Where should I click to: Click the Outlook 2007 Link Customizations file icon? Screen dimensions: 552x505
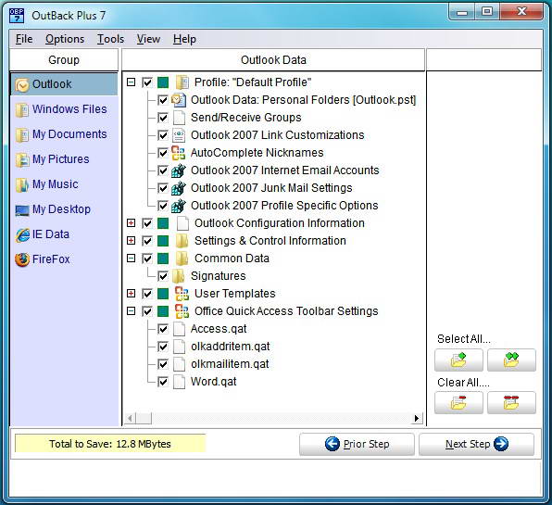click(179, 135)
